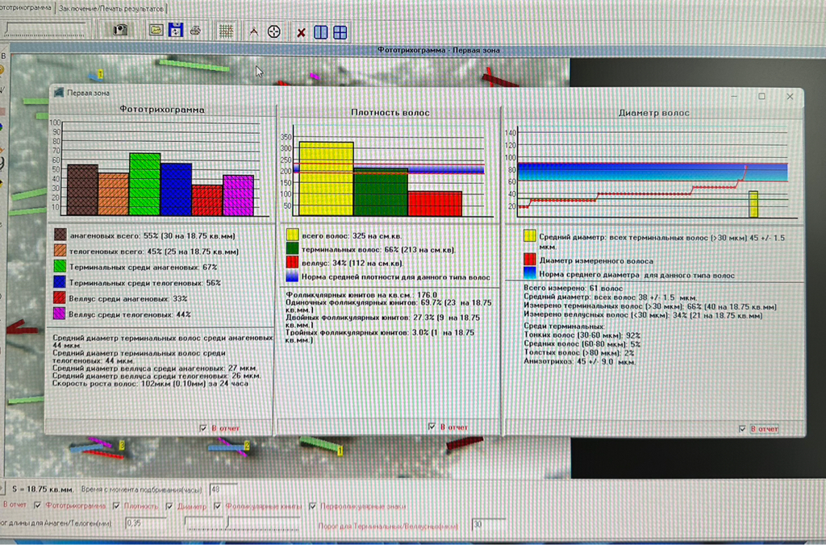Click text 'Анизотрихоз: 45 +/- 9.0 мкм'

579,362
